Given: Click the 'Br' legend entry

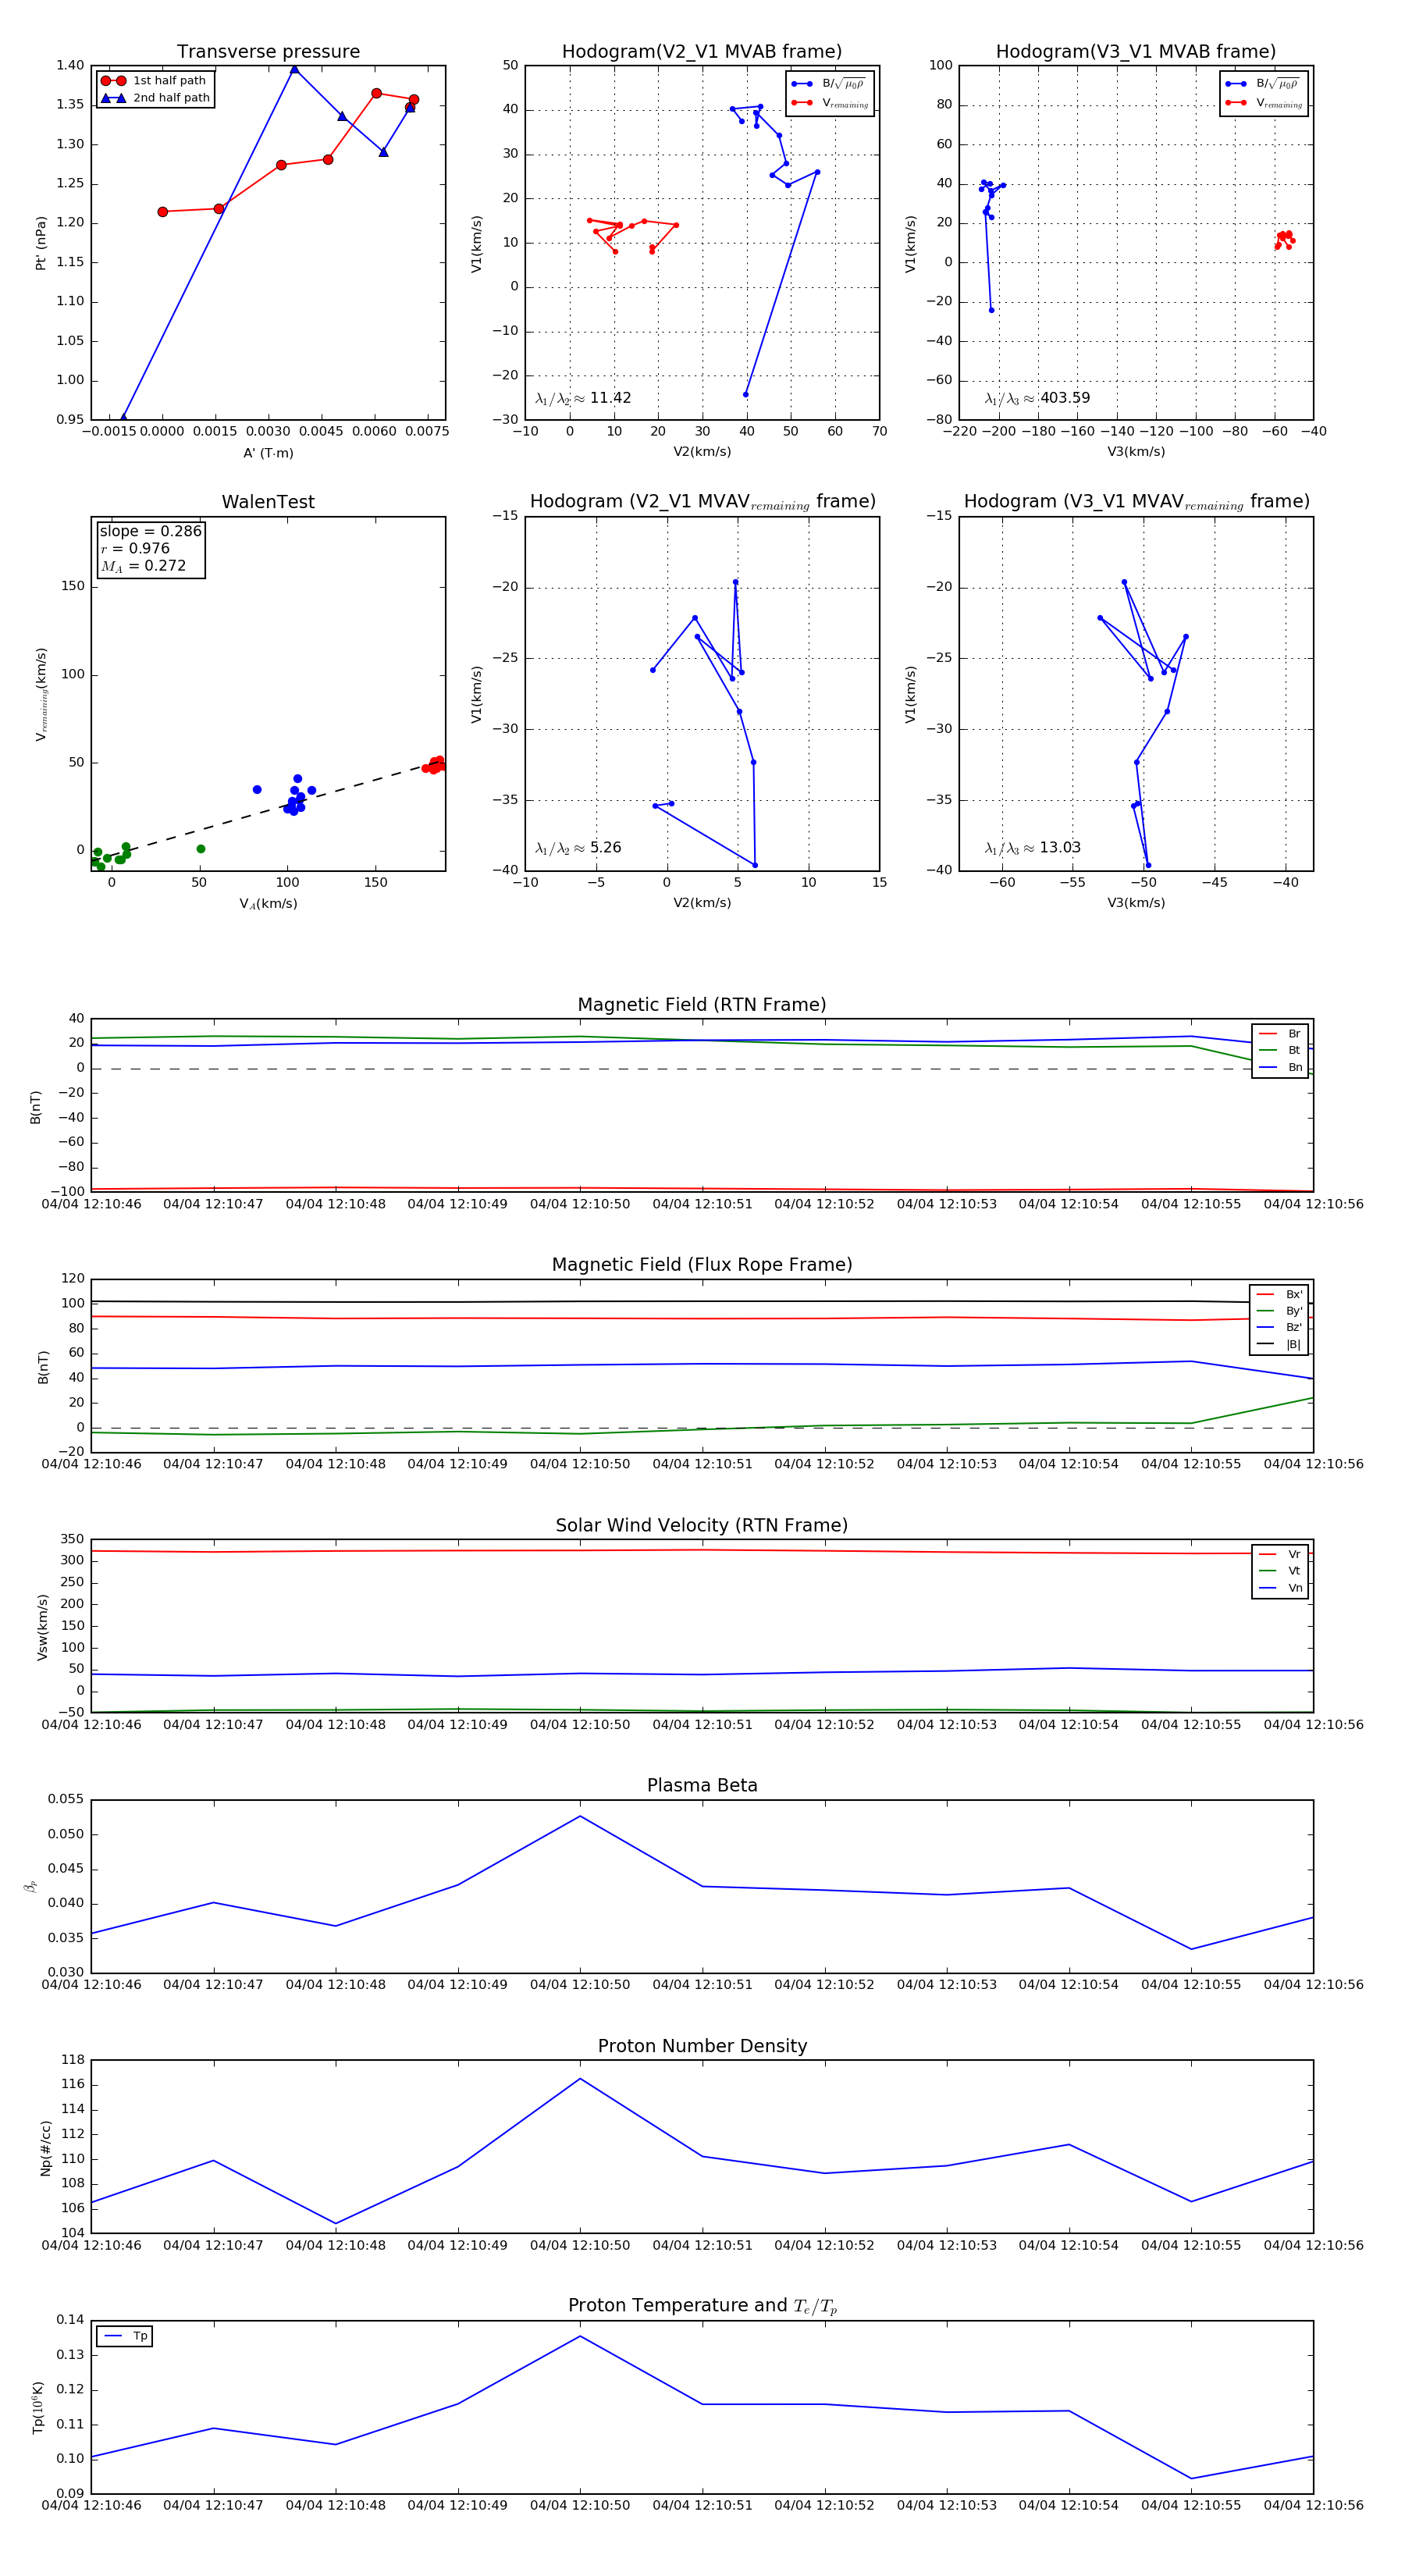Looking at the screenshot, I should [1280, 1034].
